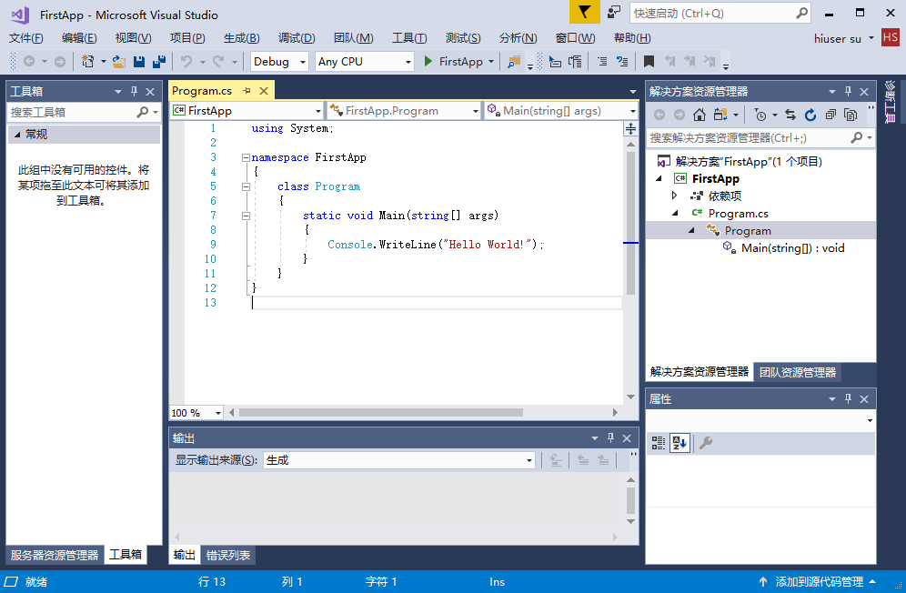
Task: Click 添加到源代码管理 in status bar
Action: coord(819,581)
